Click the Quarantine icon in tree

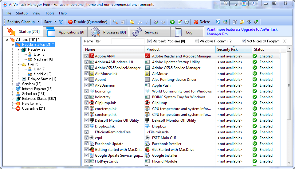pyautogui.click(x=18, y=108)
